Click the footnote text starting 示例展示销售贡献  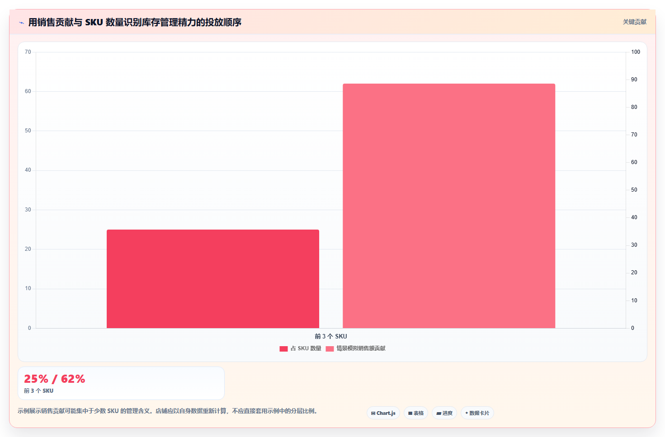[x=168, y=411]
